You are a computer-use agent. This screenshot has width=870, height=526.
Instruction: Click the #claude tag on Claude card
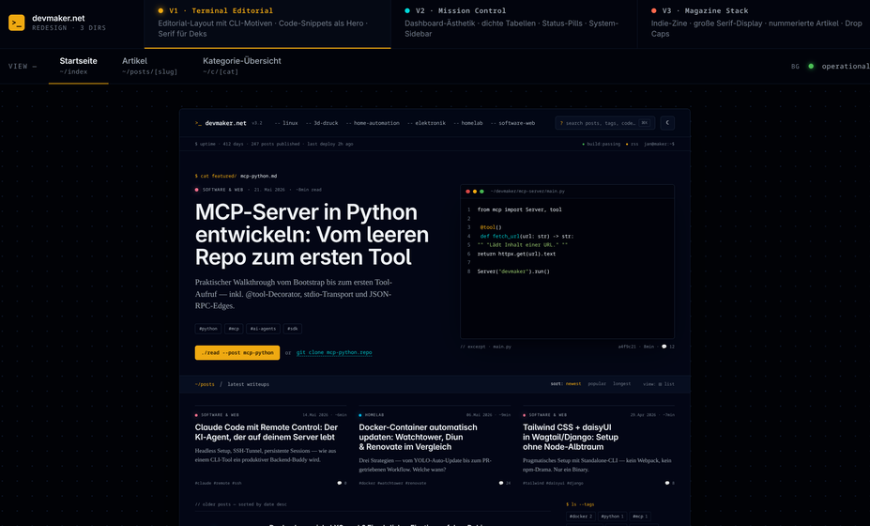coord(203,483)
